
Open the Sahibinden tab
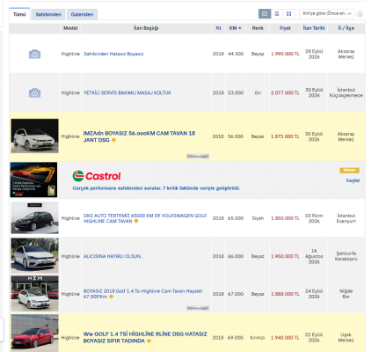(48, 14)
